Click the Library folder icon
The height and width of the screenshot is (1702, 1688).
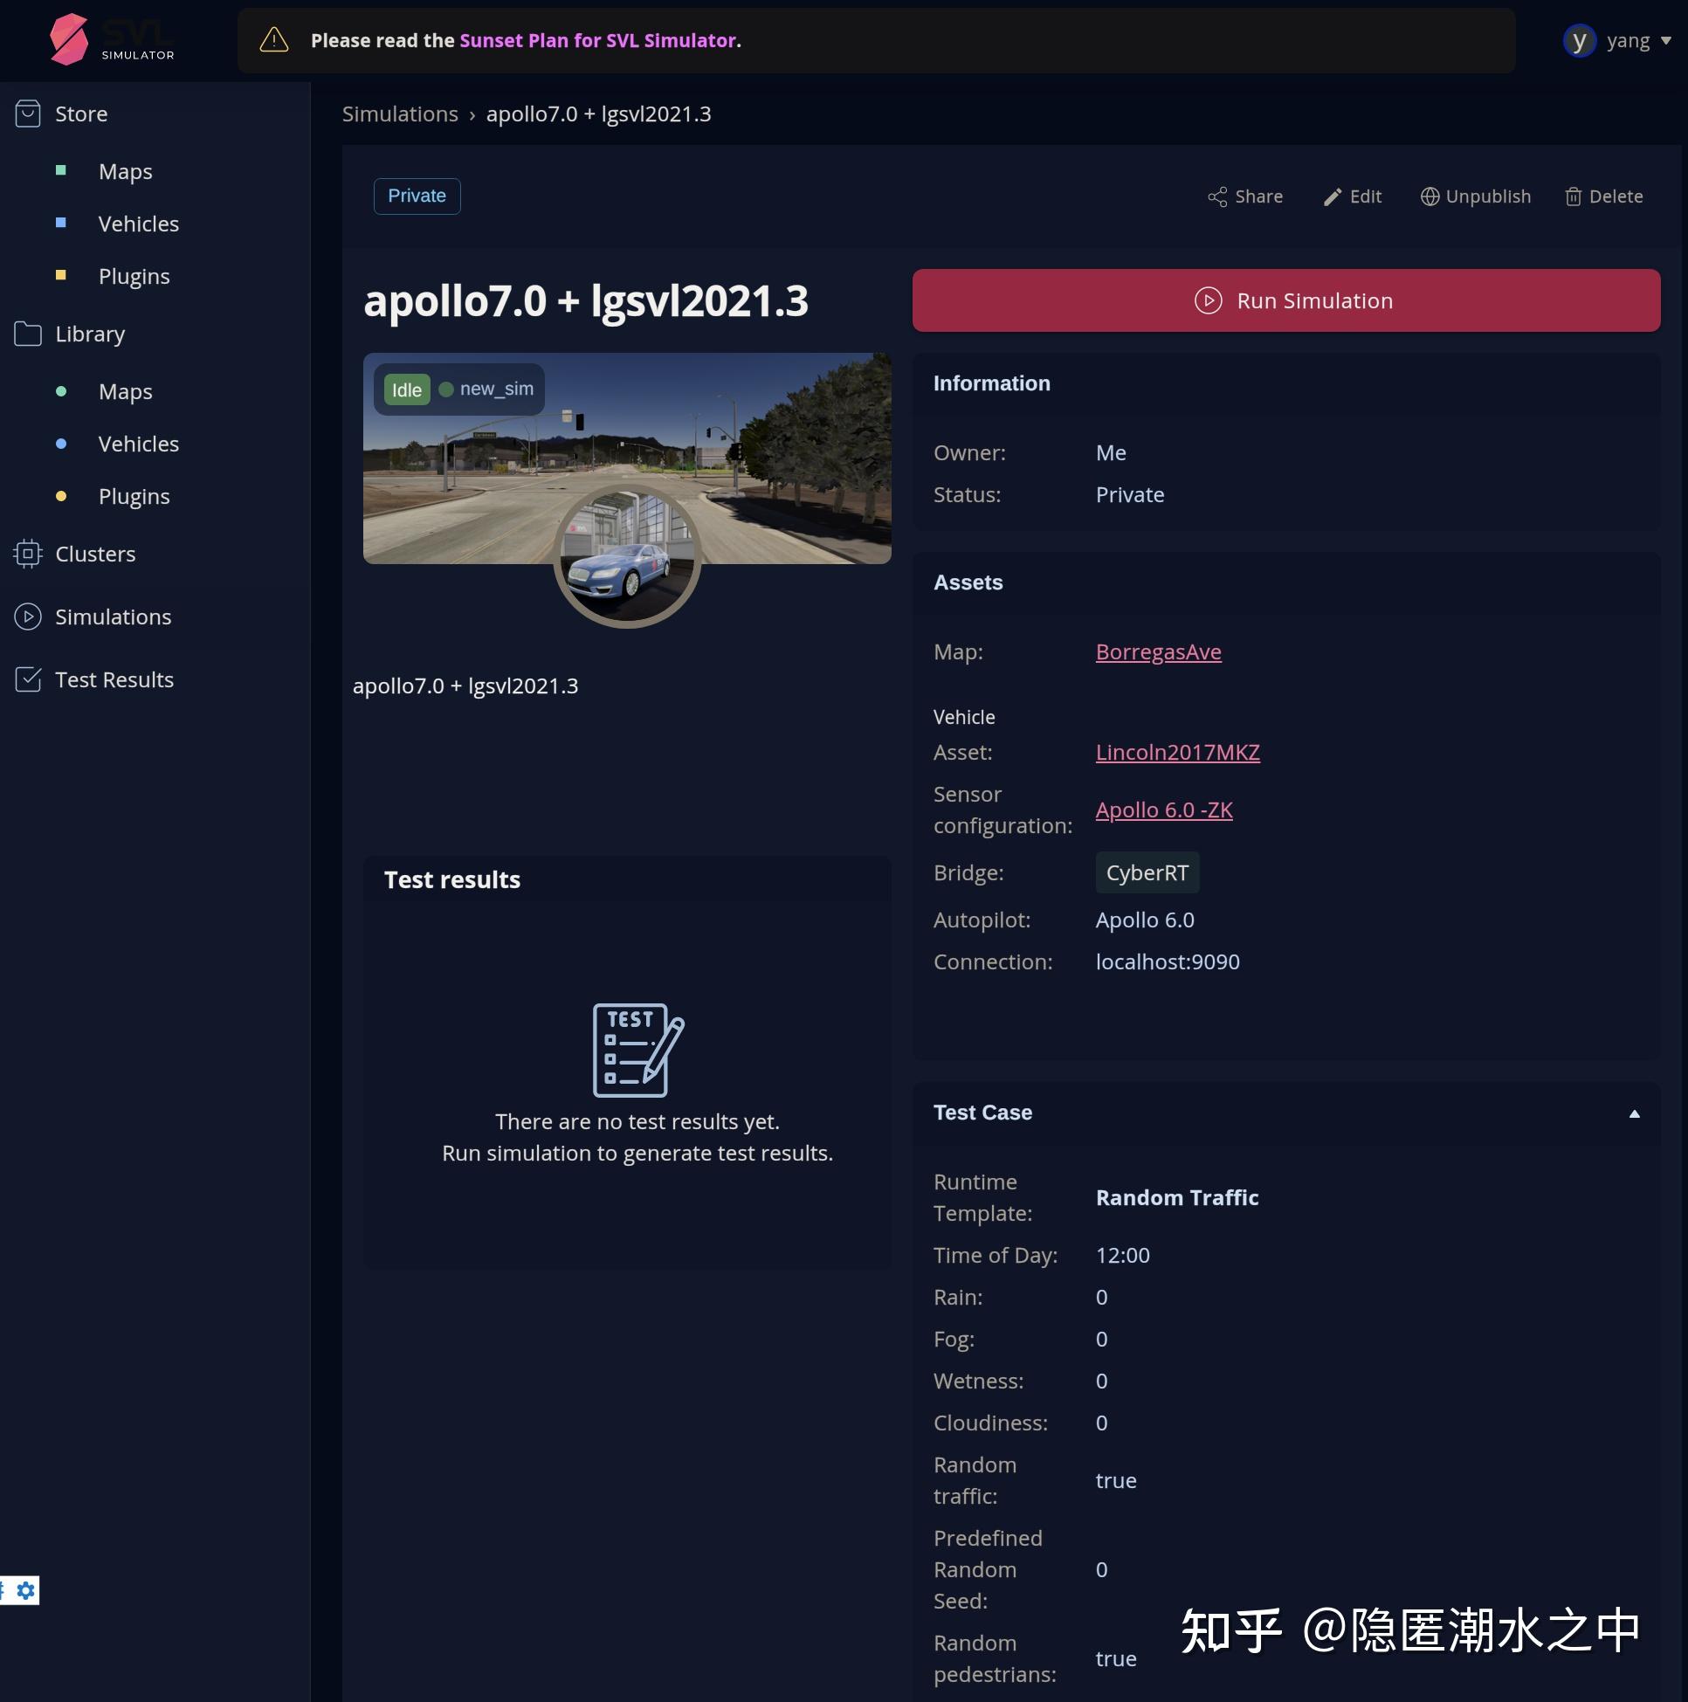tap(27, 333)
